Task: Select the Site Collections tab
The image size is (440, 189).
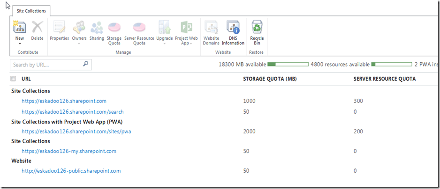Action: coord(31,10)
